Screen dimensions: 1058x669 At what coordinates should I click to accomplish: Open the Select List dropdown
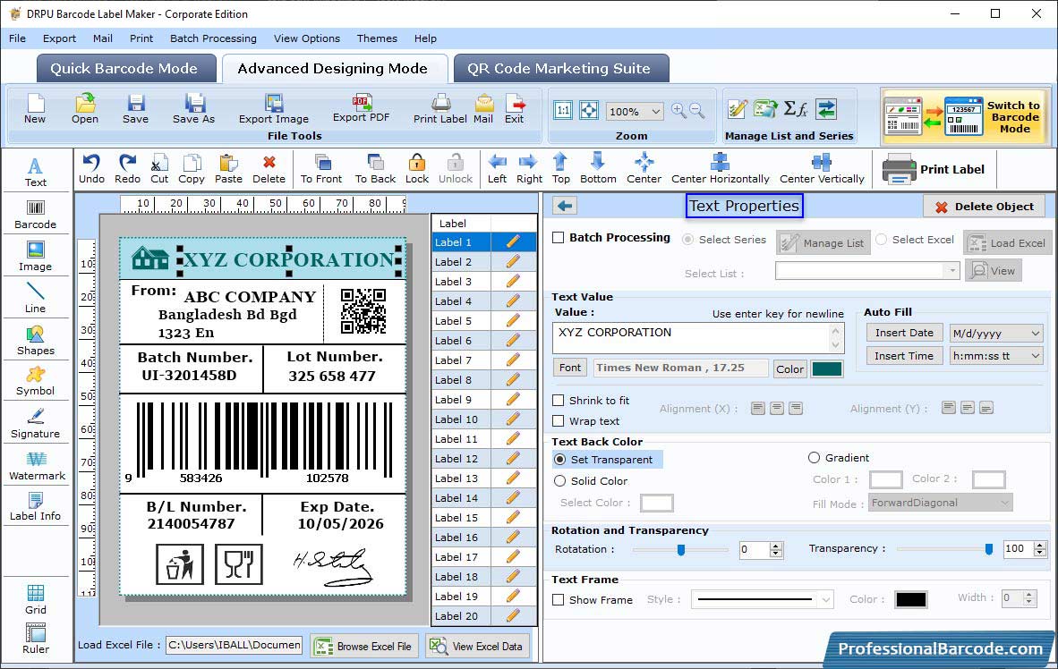click(x=867, y=271)
